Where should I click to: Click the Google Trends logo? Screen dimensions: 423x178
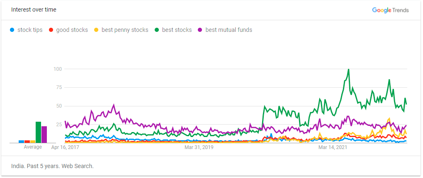tap(390, 10)
